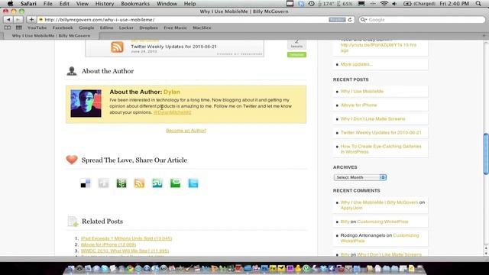Click the orange RSS share icon
Image resolution: width=489 pixels, height=275 pixels.
coord(139,183)
